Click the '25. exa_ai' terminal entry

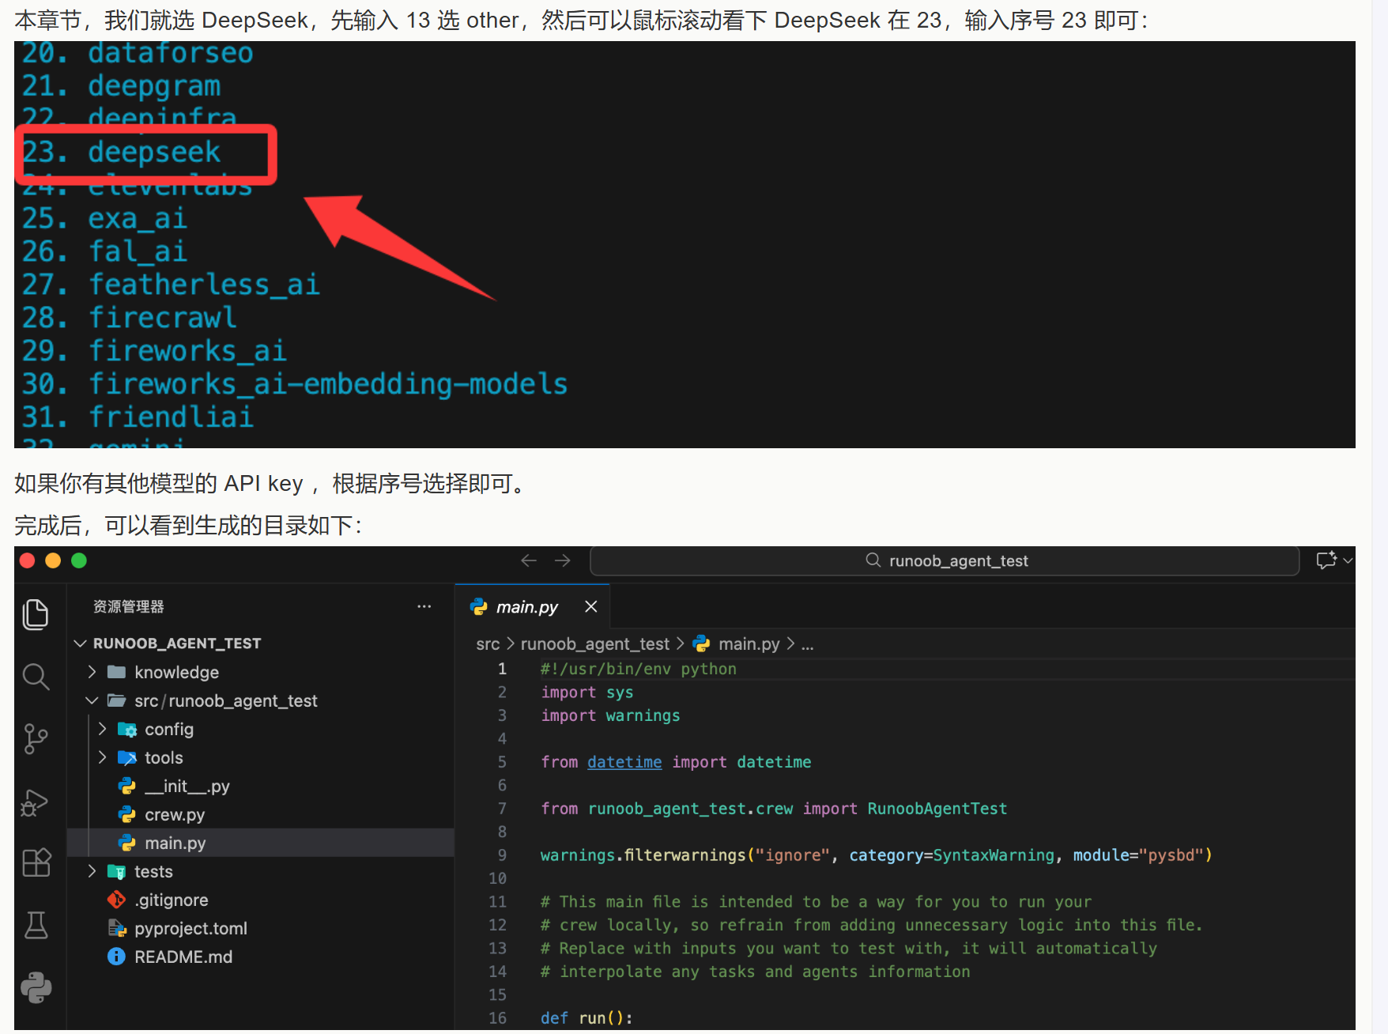(x=104, y=218)
